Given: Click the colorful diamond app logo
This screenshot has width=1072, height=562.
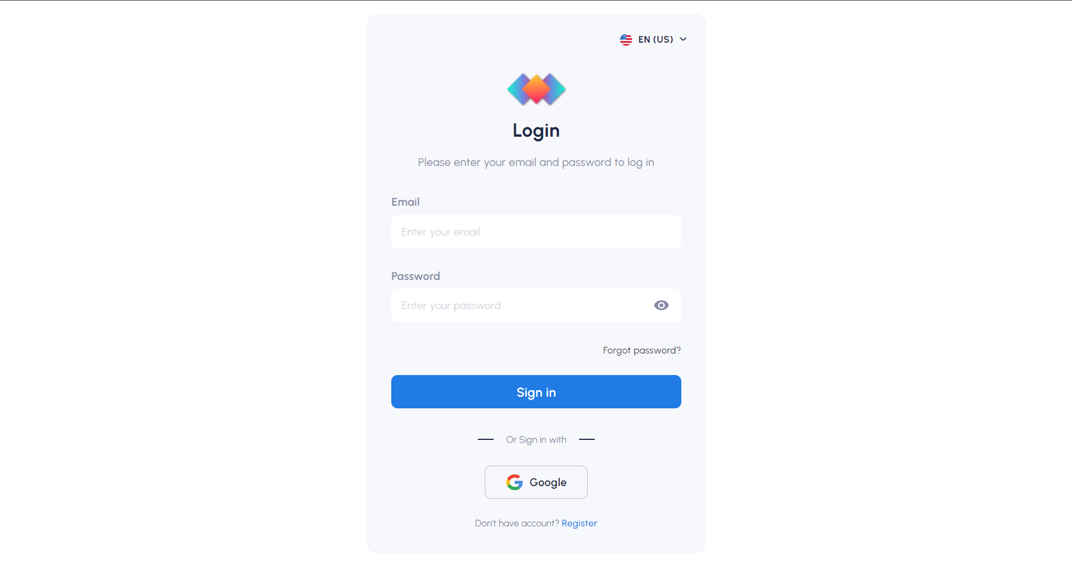Looking at the screenshot, I should pos(536,89).
